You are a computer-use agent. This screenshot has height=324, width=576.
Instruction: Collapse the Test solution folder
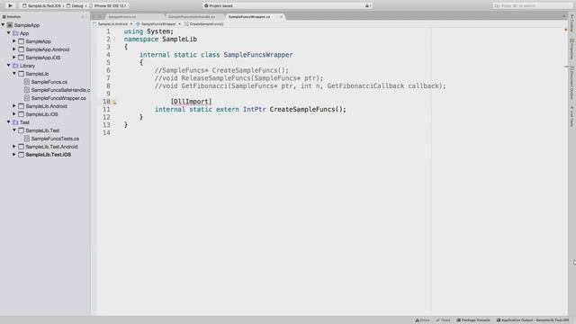point(8,122)
